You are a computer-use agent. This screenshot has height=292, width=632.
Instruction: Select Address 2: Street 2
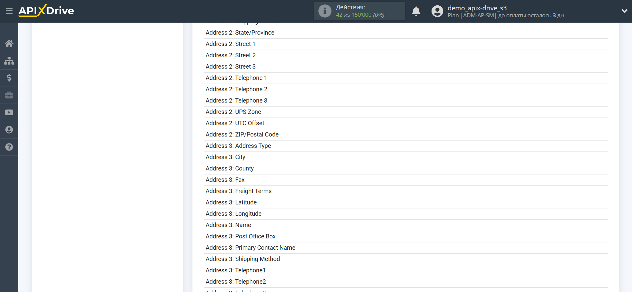coord(406,55)
